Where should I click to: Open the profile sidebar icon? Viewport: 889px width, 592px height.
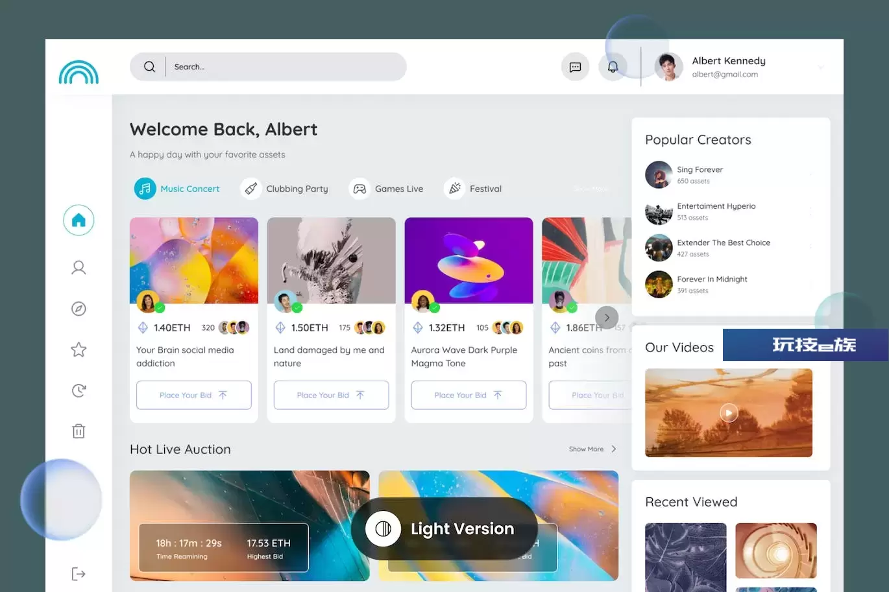[x=79, y=268]
